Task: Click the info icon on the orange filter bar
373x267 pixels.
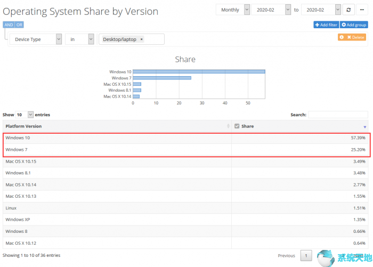Action: [x=342, y=37]
